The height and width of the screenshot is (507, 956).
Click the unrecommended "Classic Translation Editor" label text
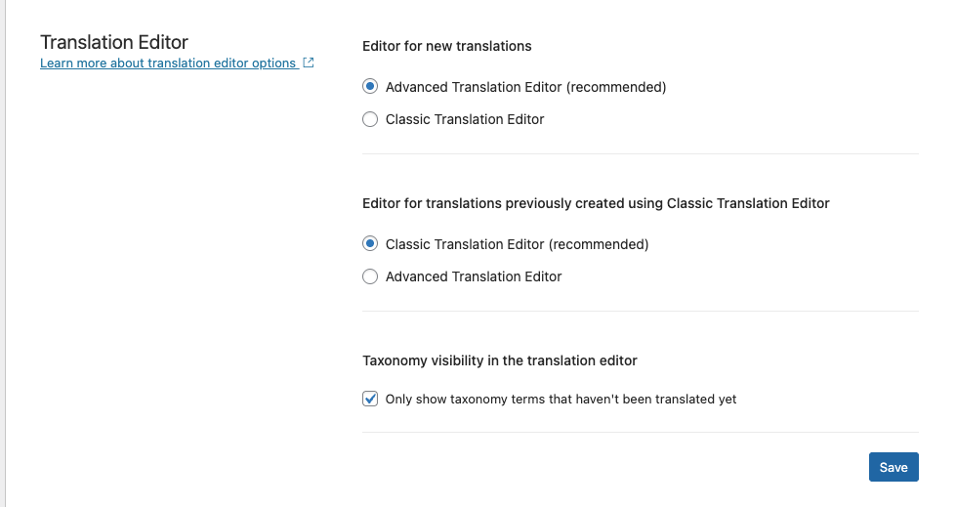[x=465, y=119]
